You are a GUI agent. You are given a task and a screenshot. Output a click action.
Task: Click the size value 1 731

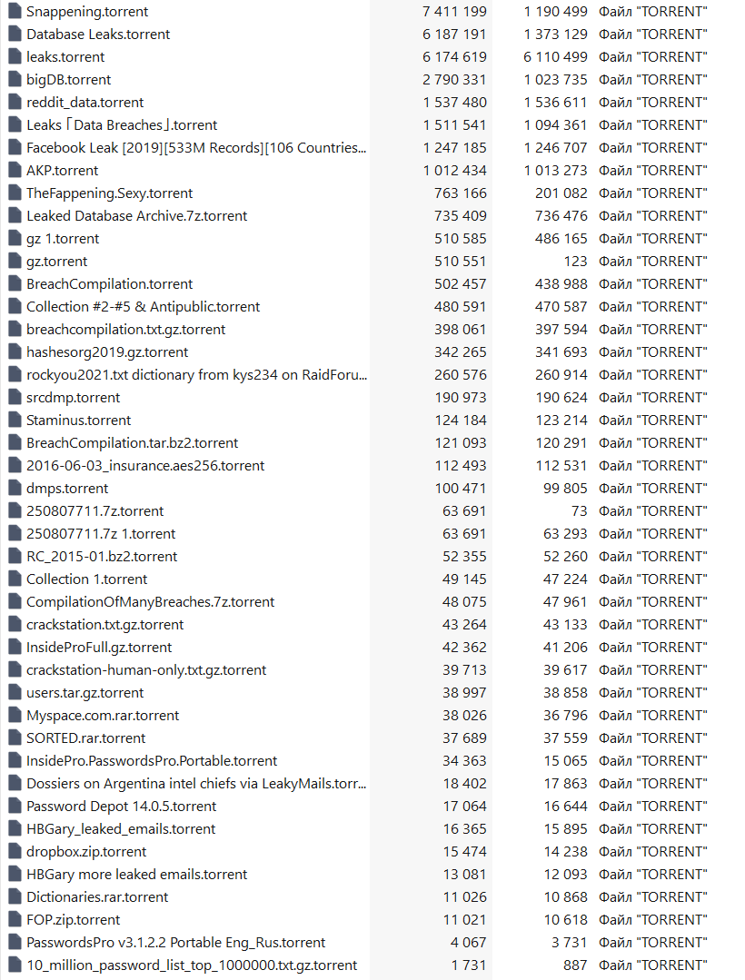(x=469, y=965)
